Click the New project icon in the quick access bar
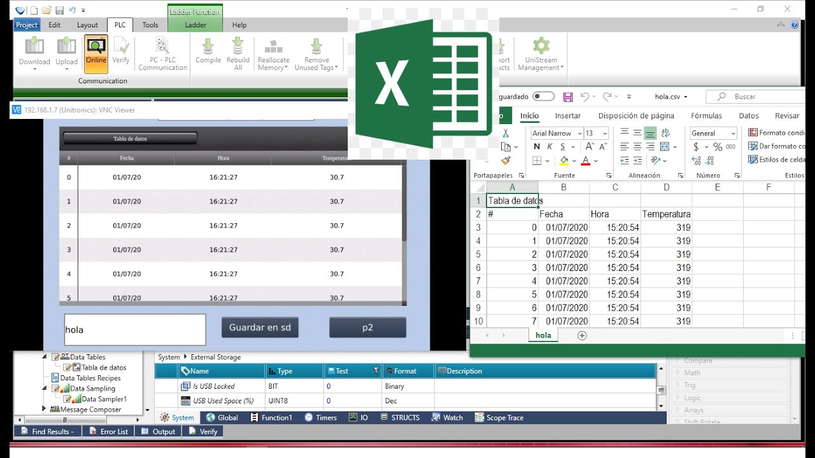815x458 pixels. [x=34, y=10]
